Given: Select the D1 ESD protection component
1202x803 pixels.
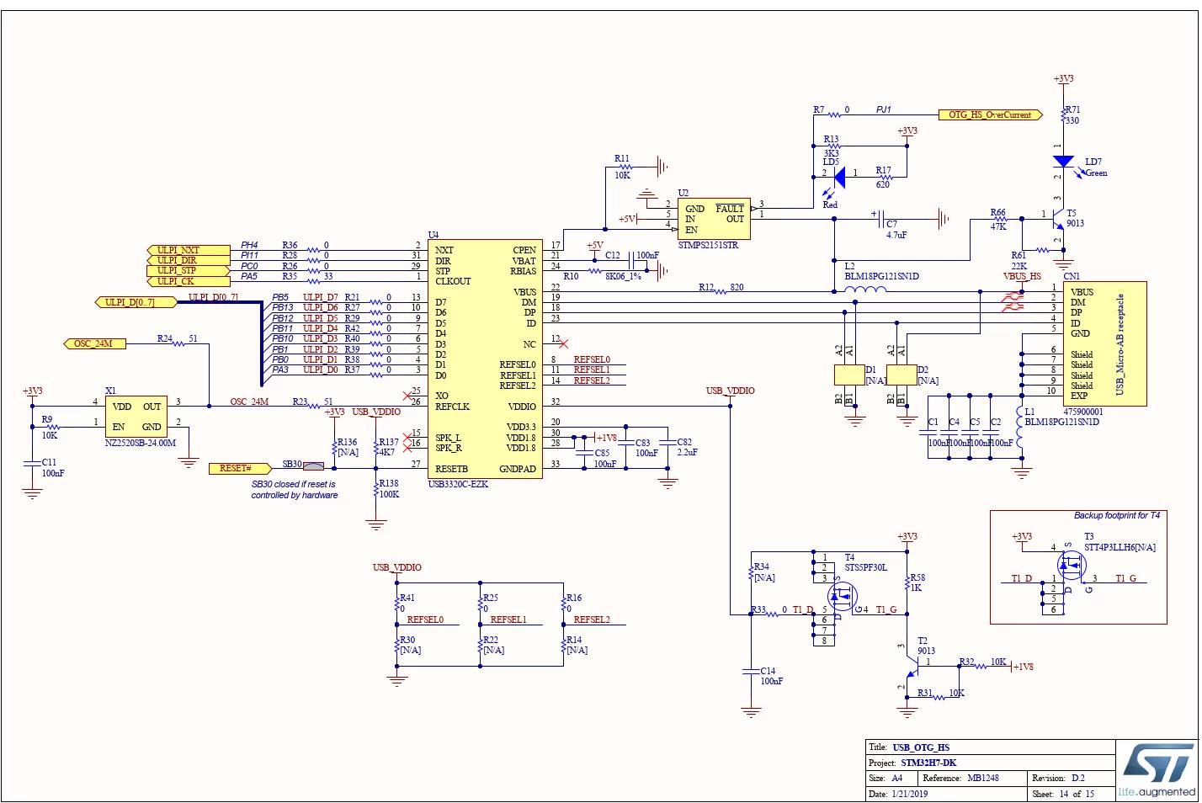Looking at the screenshot, I should point(849,375).
